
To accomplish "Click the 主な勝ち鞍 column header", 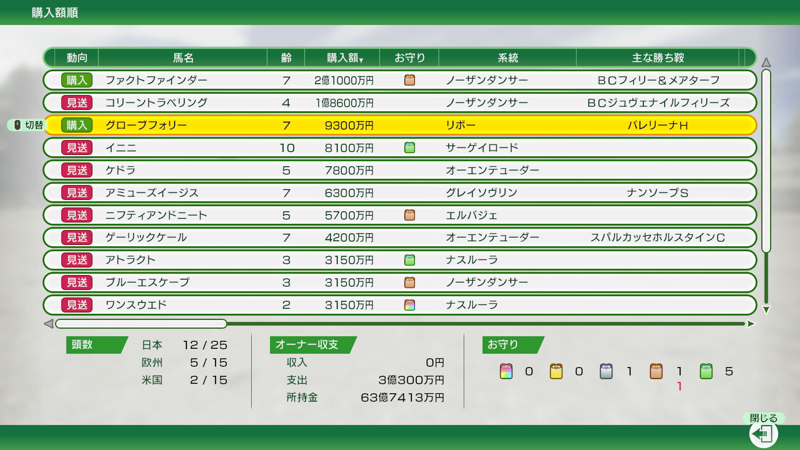I will point(657,57).
